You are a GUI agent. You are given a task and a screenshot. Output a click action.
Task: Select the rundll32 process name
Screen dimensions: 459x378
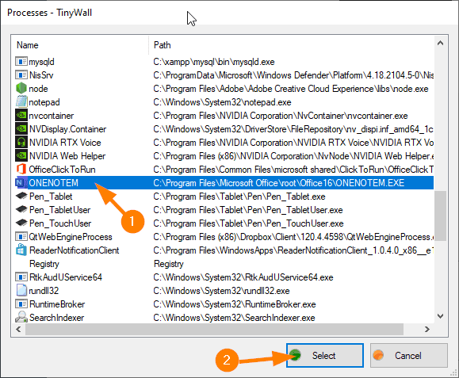tap(44, 291)
